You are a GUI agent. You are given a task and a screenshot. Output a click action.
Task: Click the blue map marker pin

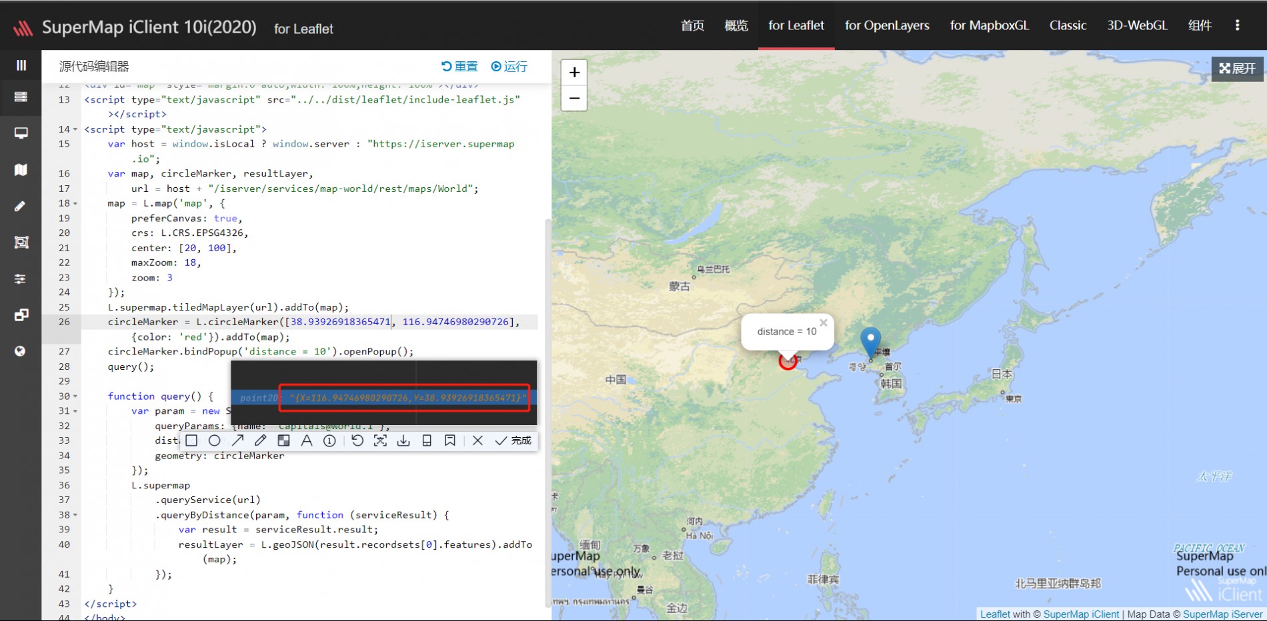[x=870, y=344]
